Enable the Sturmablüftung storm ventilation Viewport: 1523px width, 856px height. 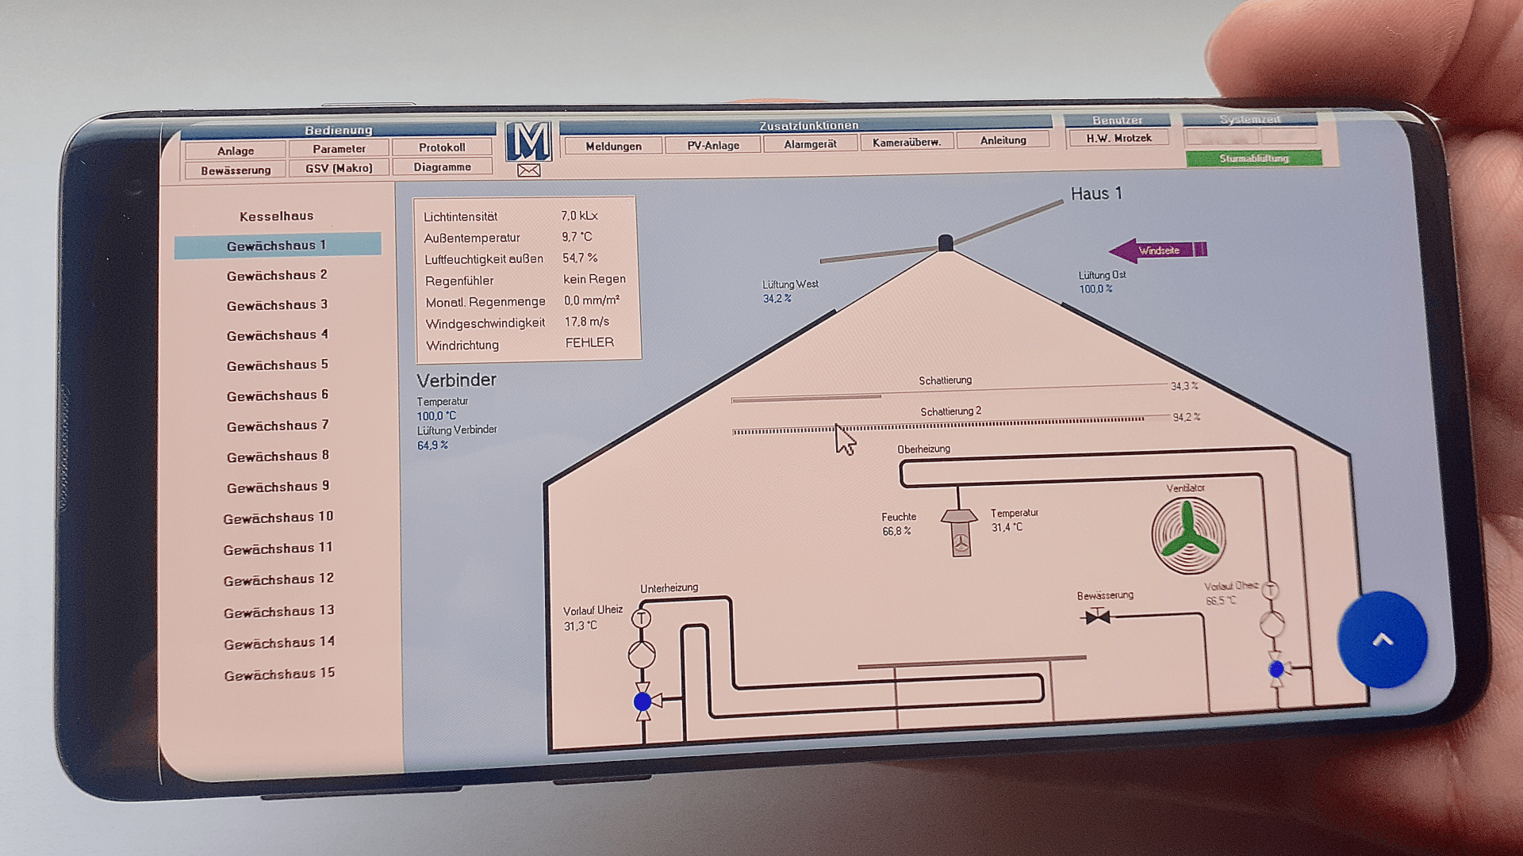pos(1254,158)
